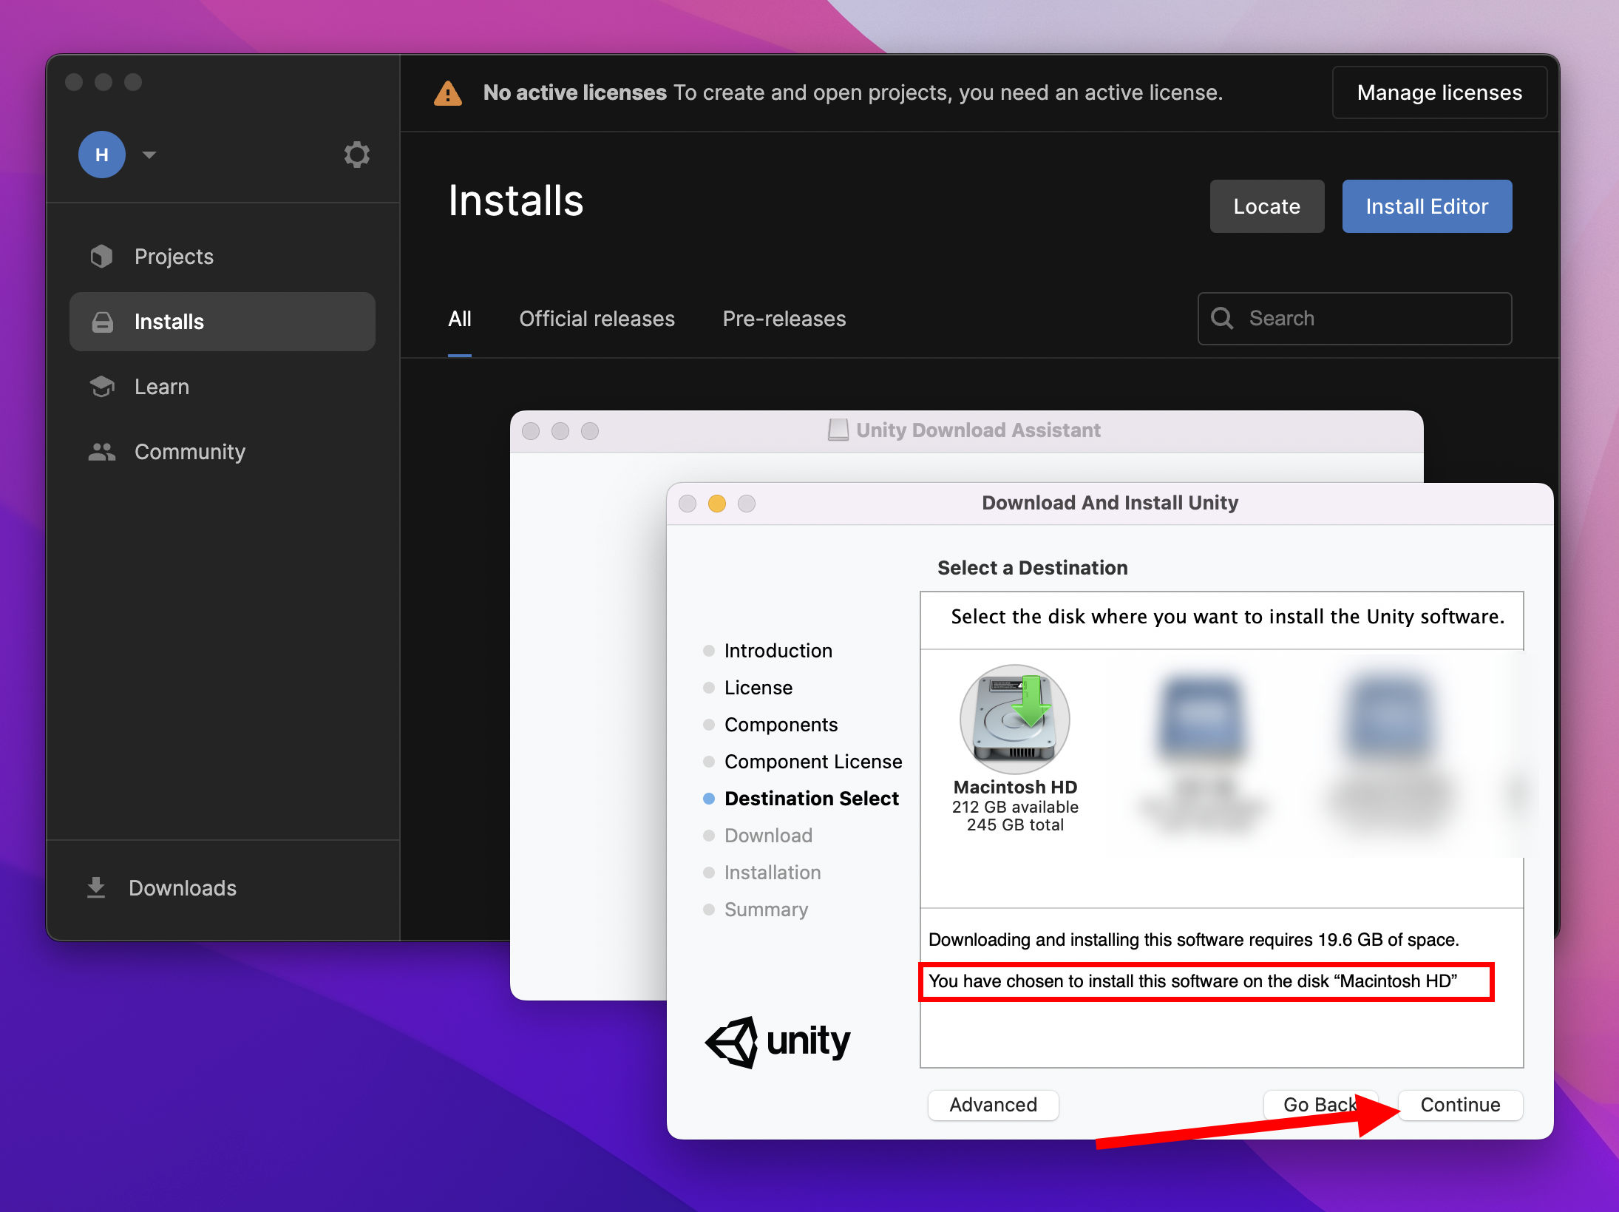Image resolution: width=1619 pixels, height=1212 pixels.
Task: Click the Manage licenses button
Action: [x=1439, y=92]
